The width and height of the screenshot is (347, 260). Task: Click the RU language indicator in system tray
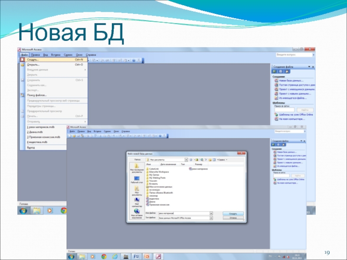(270, 256)
